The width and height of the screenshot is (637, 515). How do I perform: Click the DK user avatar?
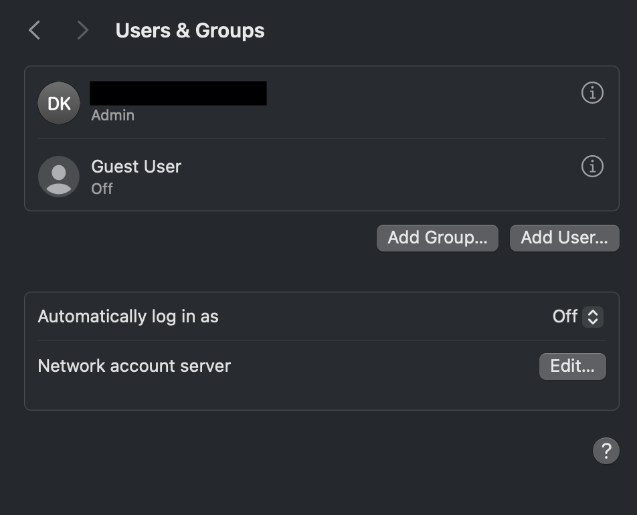tap(59, 103)
